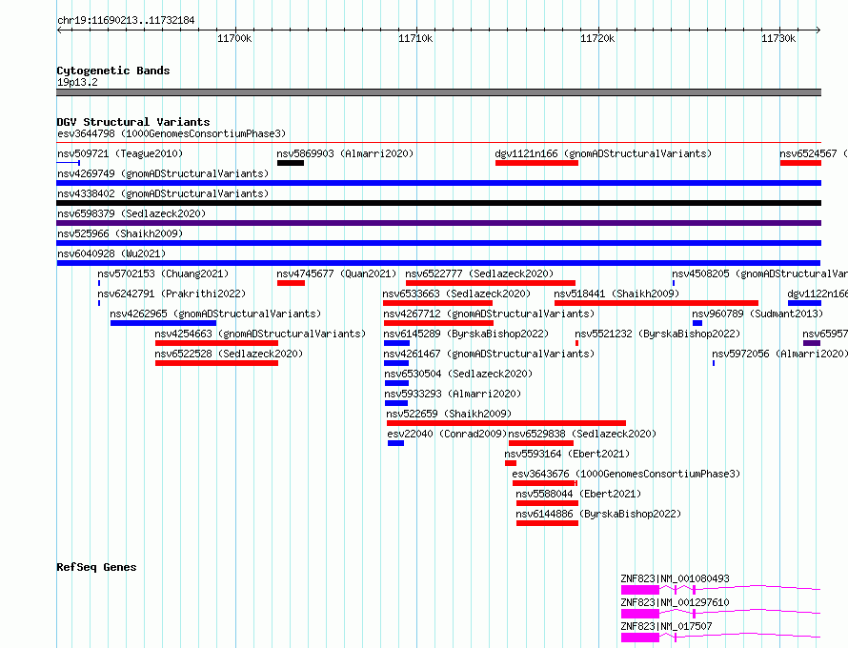Screen dimensions: 848x648
Task: Click the DGV Structural Variants track title
Action: 133,122
